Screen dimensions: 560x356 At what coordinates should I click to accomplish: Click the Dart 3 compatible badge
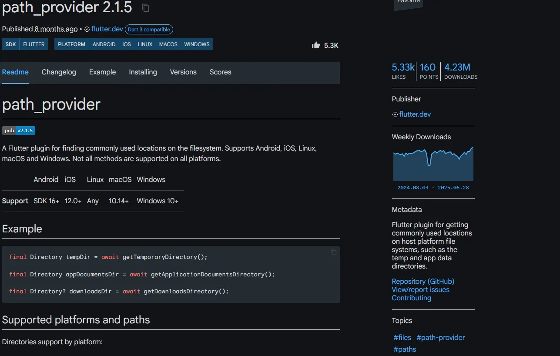pyautogui.click(x=149, y=30)
